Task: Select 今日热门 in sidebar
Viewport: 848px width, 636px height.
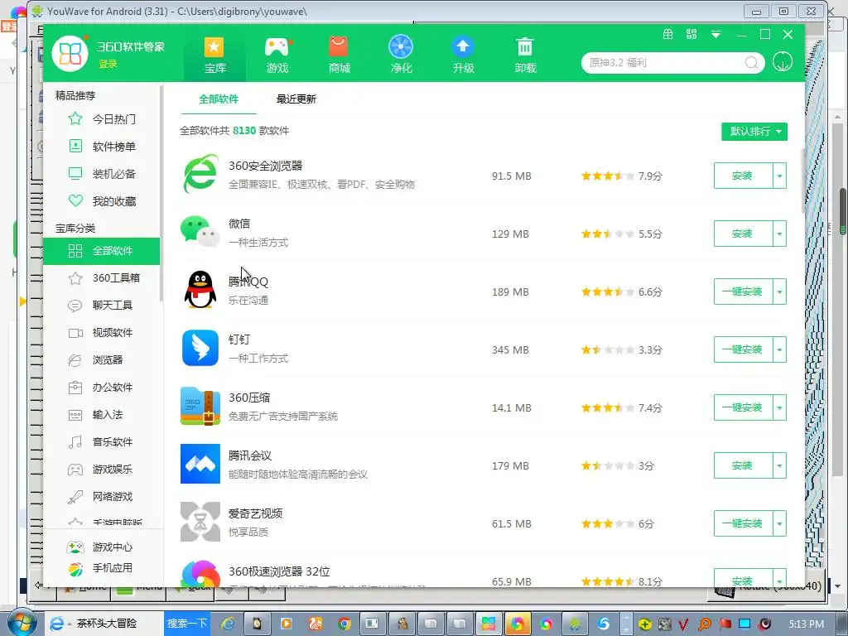Action: tap(102, 119)
